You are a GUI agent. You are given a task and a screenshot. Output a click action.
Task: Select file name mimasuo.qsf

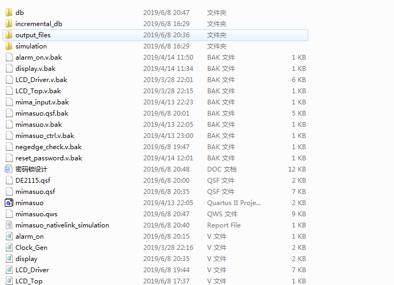[35, 192]
